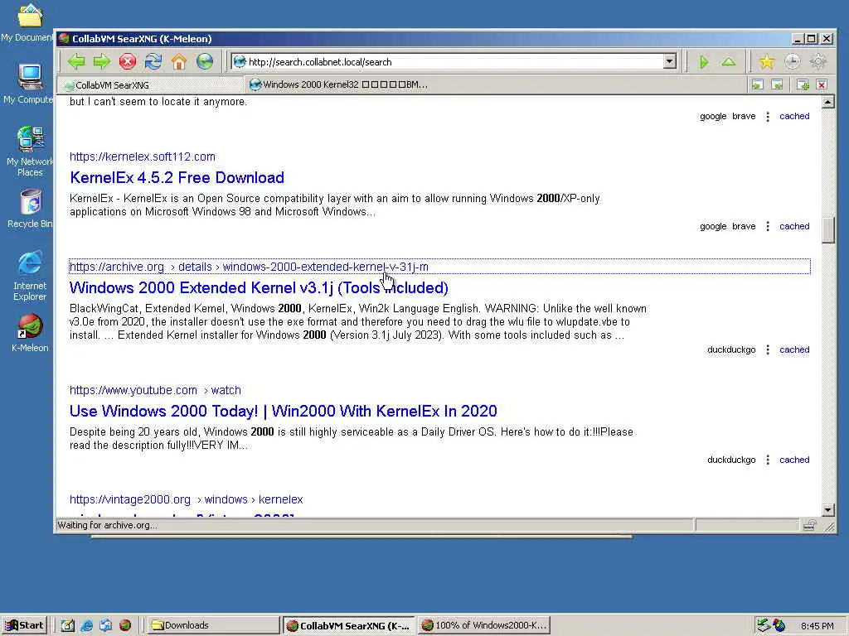849x636 pixels.
Task: Switch to previous tab icon
Action: click(x=758, y=84)
